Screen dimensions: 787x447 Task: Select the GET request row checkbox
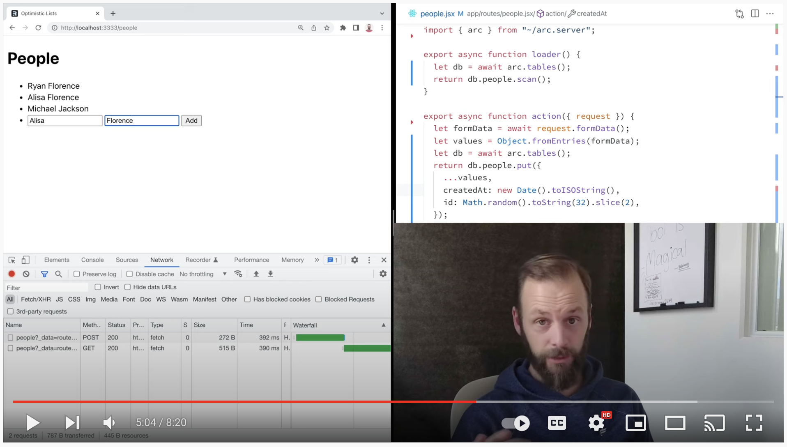coord(11,348)
